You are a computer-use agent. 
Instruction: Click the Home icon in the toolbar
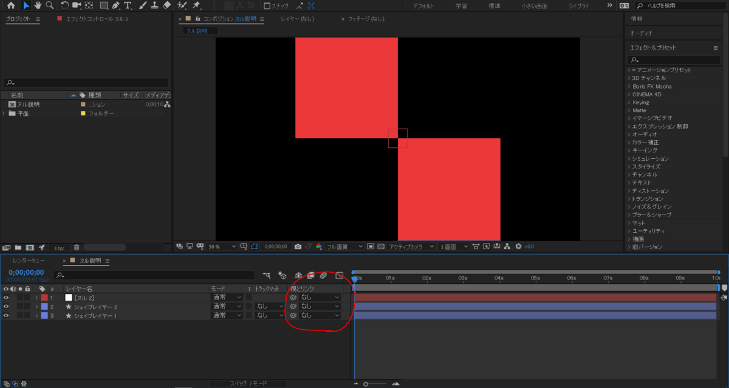pos(11,5)
